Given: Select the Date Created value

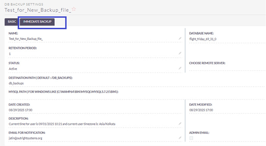Looking at the screenshot, I should 21,110.
